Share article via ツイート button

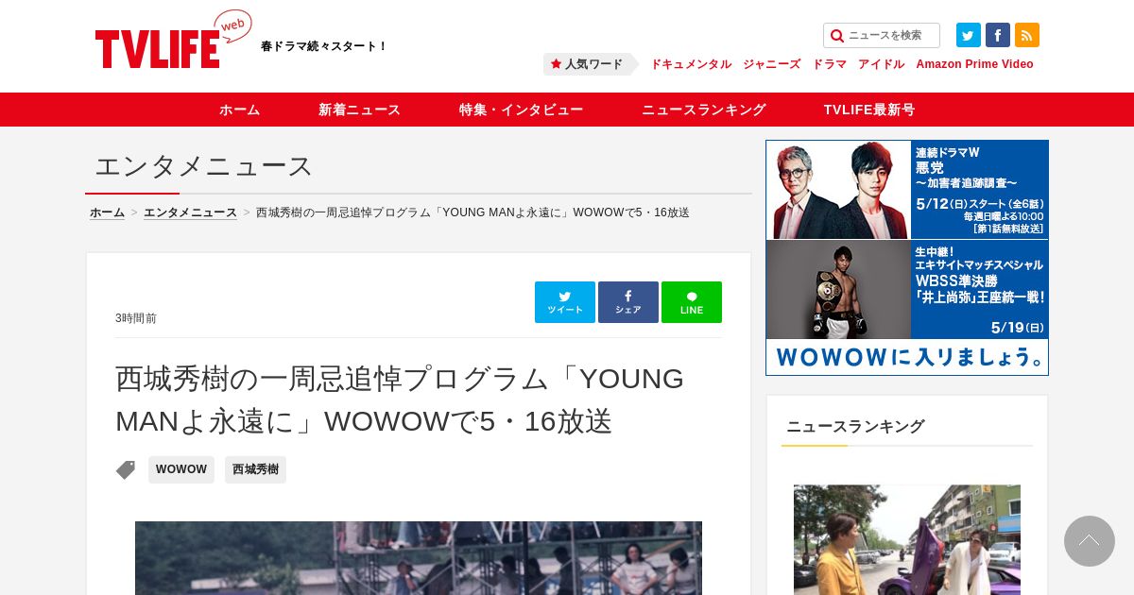point(565,302)
